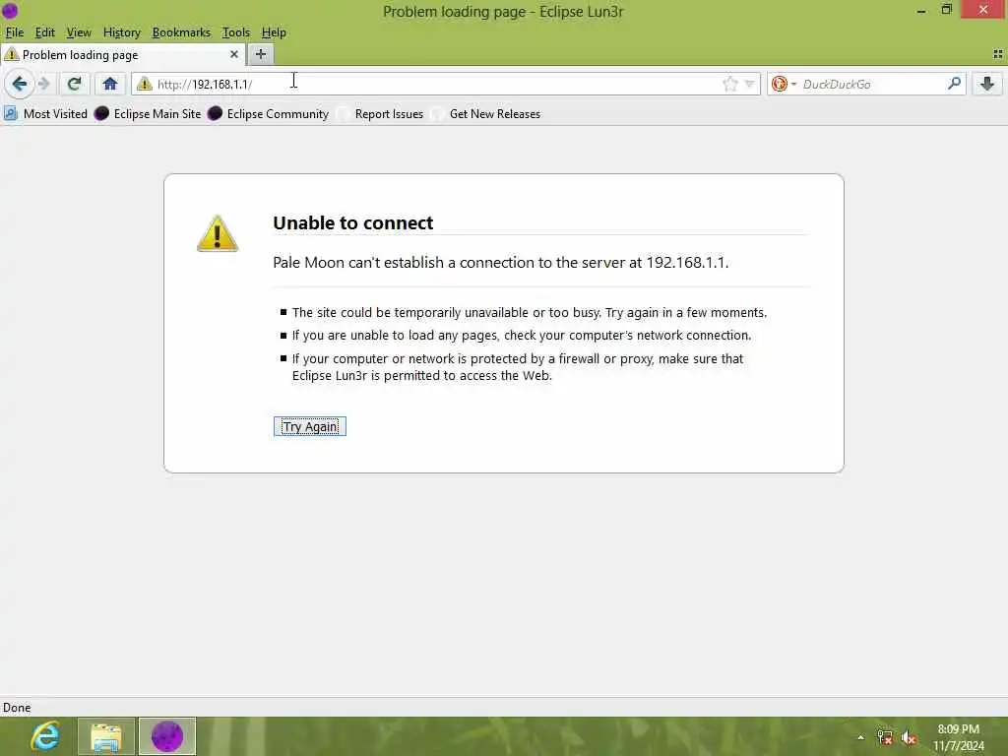Open File Explorer from the taskbar
Image resolution: width=1008 pixels, height=756 pixels.
[106, 736]
